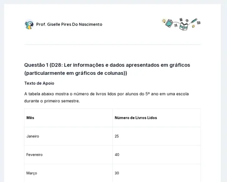This screenshot has width=227, height=182.
Task: Click the small square doodle at far right
Action: point(199,23)
